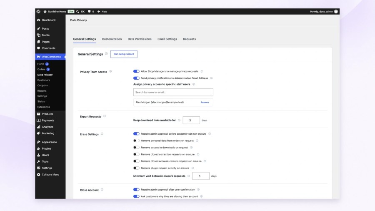Viewport: 375px width, 211px height.
Task: Show info tooltip for Assign privacy access
Action: [193, 84]
